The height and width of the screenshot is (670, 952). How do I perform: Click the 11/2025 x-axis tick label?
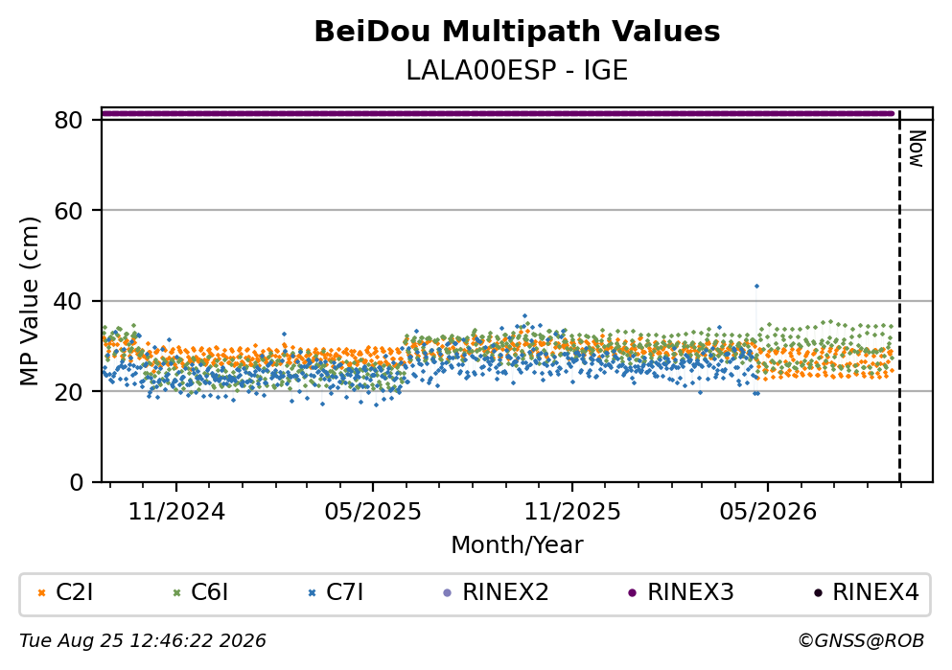click(572, 512)
